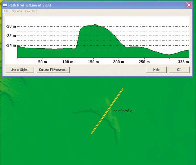Click the -20 m elevation label
This screenshot has height=165, width=196.
point(11,26)
